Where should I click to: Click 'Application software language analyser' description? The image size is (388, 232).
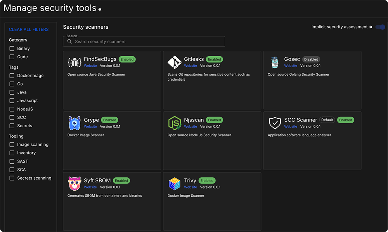(x=300, y=135)
